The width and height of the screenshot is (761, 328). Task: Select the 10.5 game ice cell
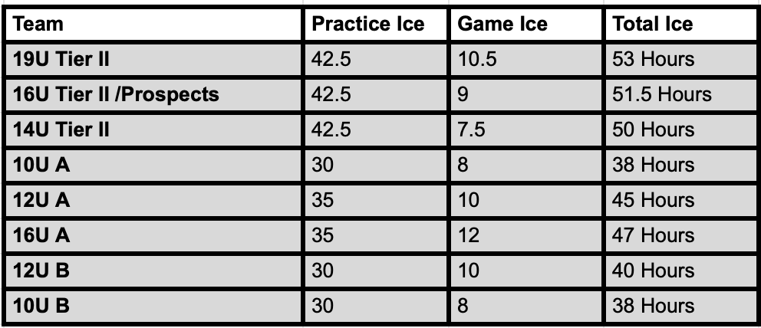[526, 59]
